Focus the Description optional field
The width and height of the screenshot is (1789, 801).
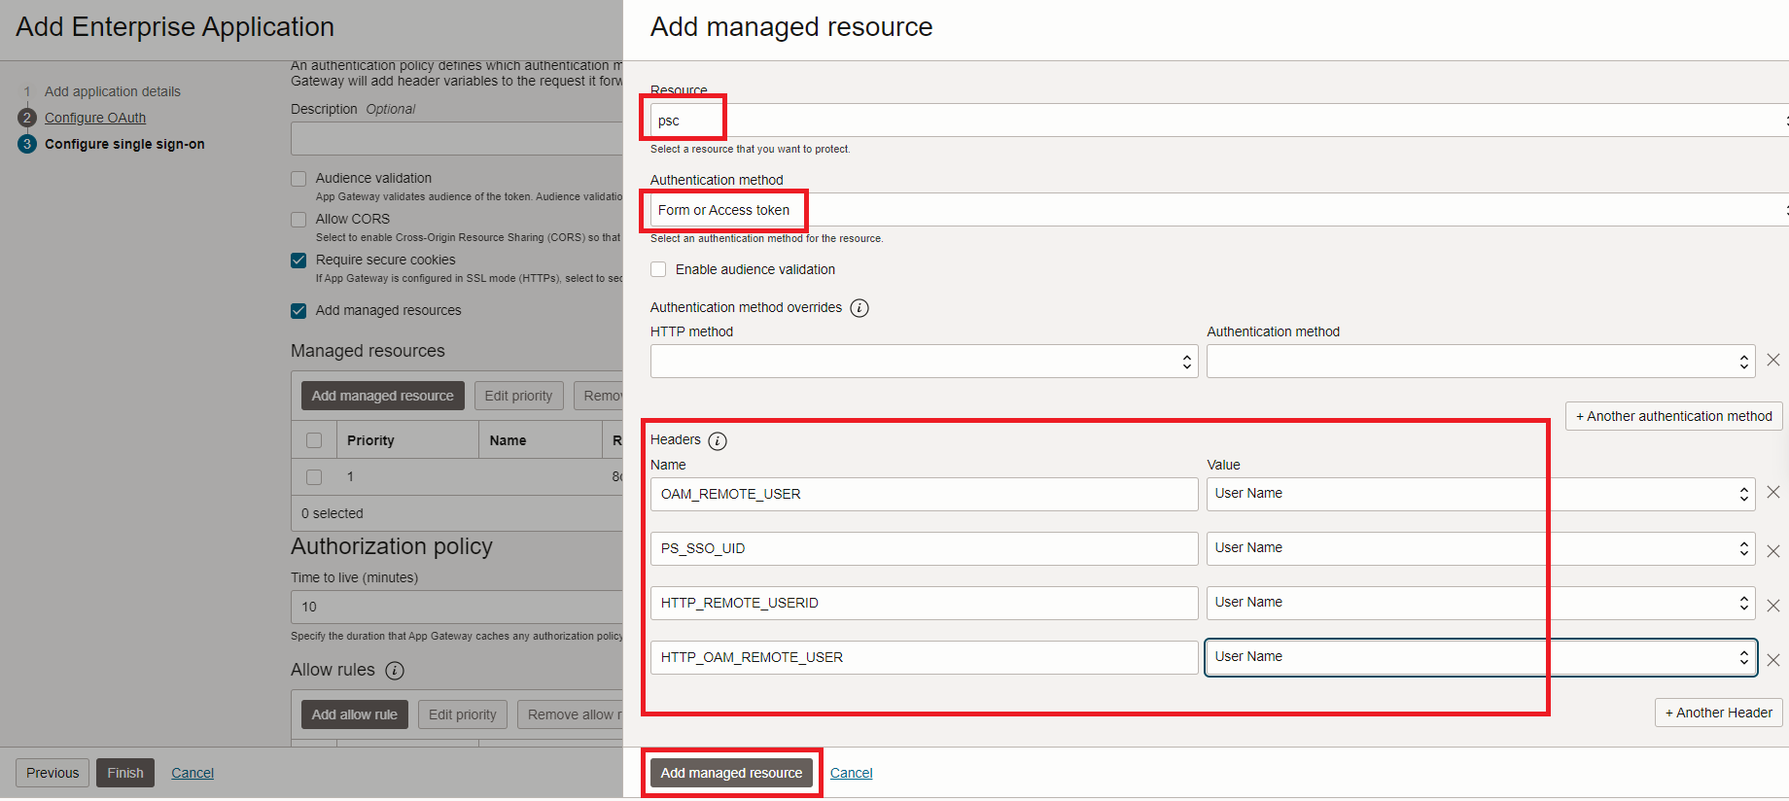457,139
